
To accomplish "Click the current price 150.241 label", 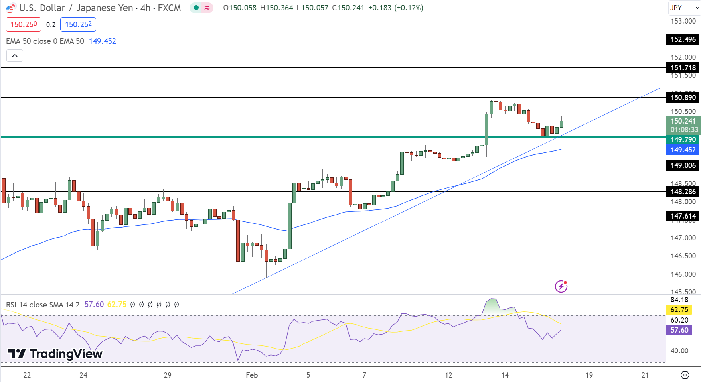I will pos(683,121).
